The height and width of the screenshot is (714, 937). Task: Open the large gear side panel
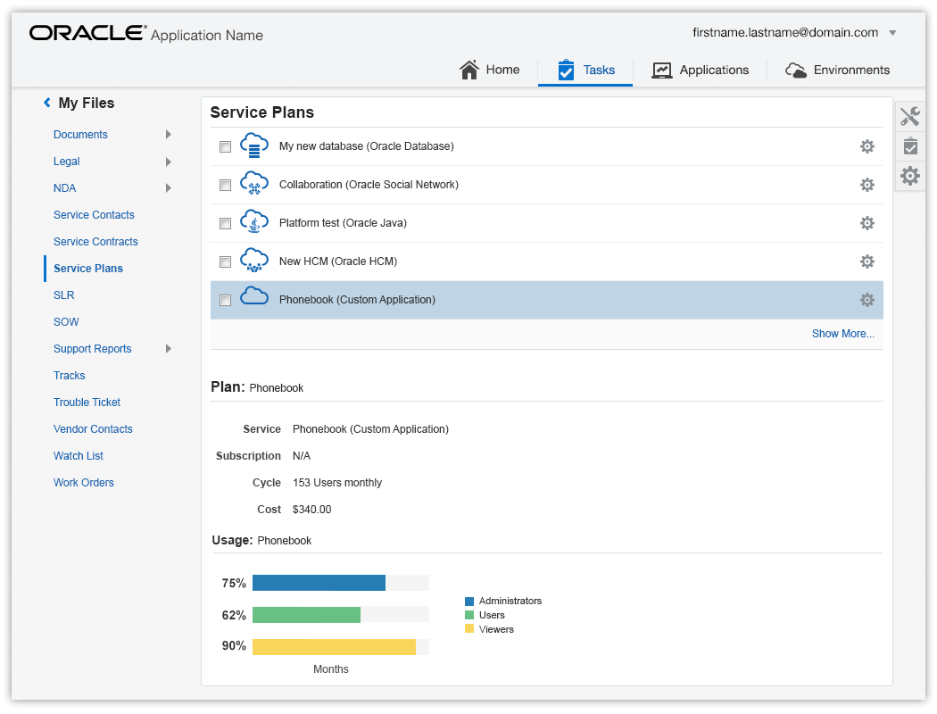(910, 176)
